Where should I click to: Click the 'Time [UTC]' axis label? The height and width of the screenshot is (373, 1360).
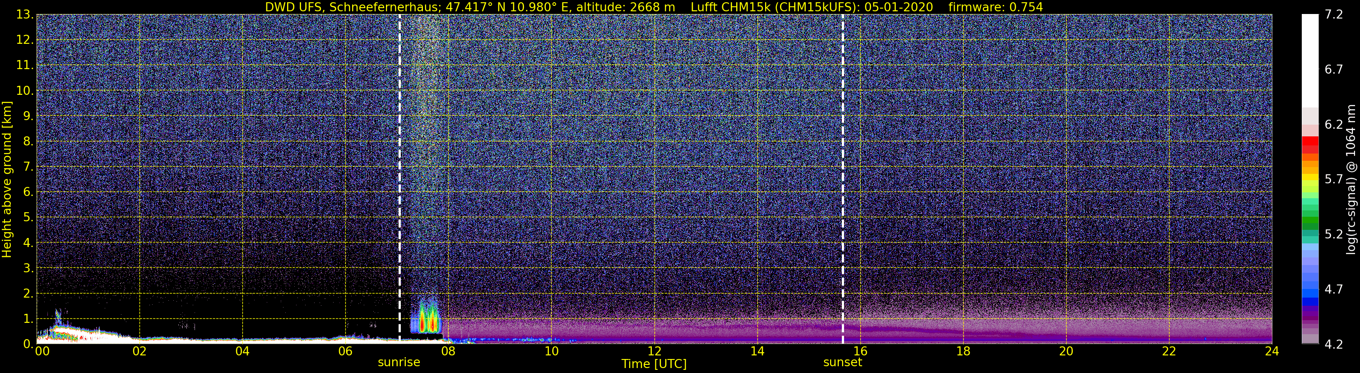pyautogui.click(x=654, y=364)
